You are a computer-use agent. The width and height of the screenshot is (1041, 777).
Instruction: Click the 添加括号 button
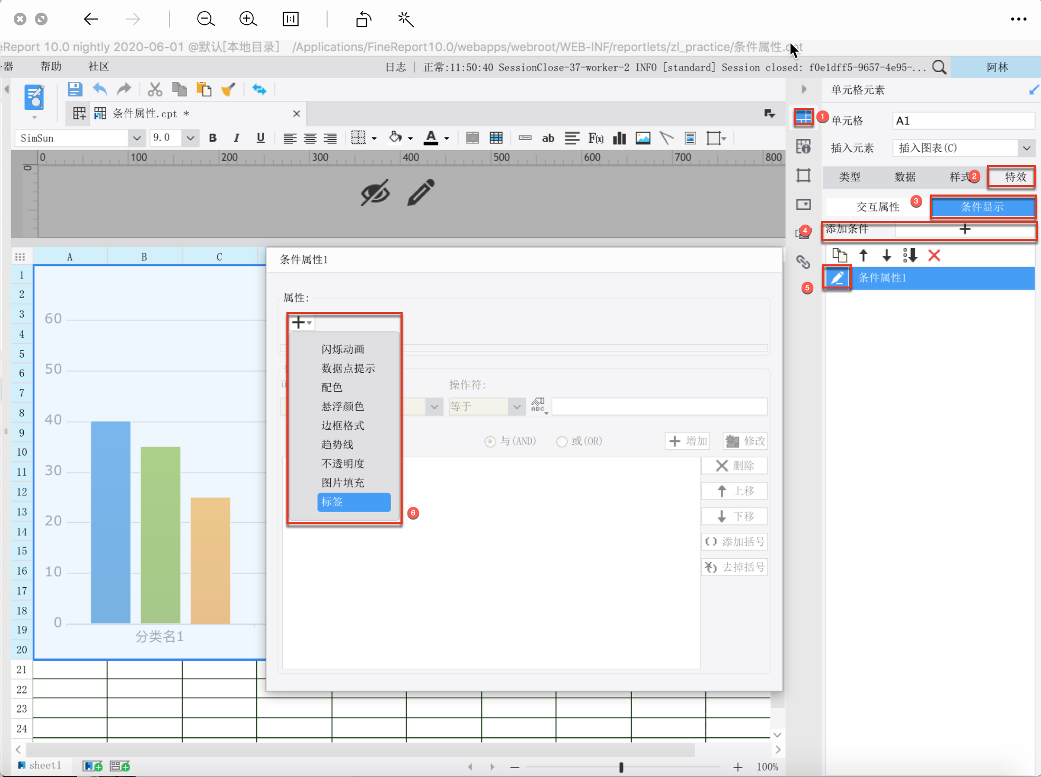pyautogui.click(x=735, y=542)
